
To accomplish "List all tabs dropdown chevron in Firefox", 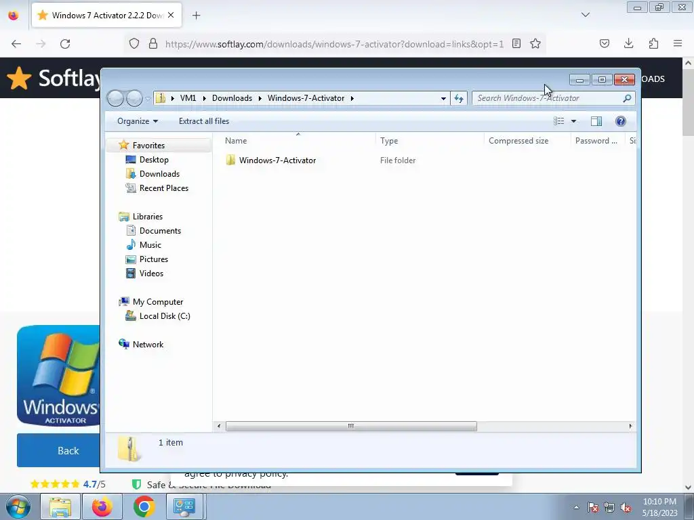I will tap(586, 15).
